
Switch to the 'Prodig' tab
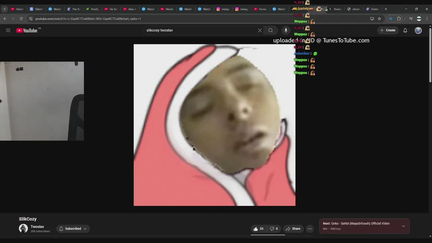(x=92, y=9)
